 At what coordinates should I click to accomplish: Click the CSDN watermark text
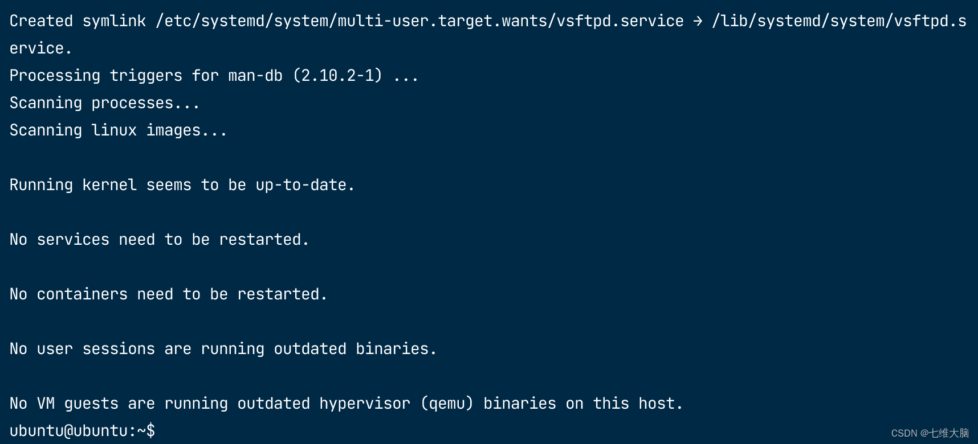(930, 433)
